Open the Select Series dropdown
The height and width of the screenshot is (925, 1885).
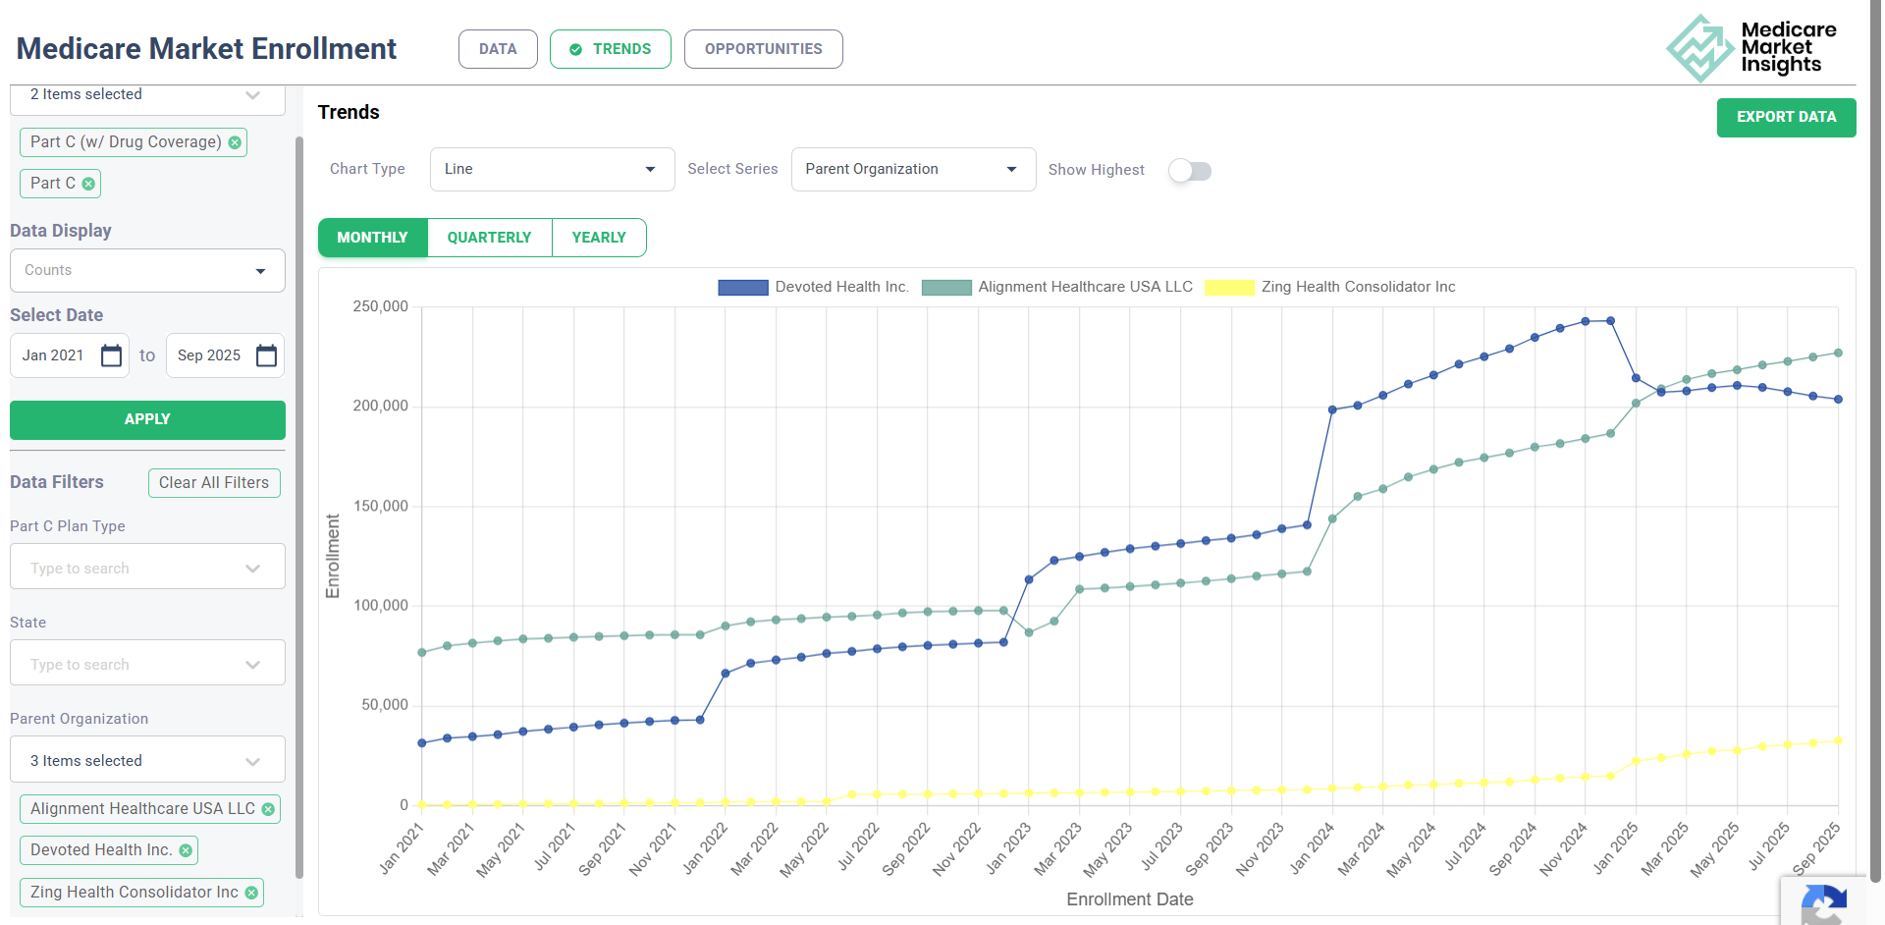coord(913,170)
